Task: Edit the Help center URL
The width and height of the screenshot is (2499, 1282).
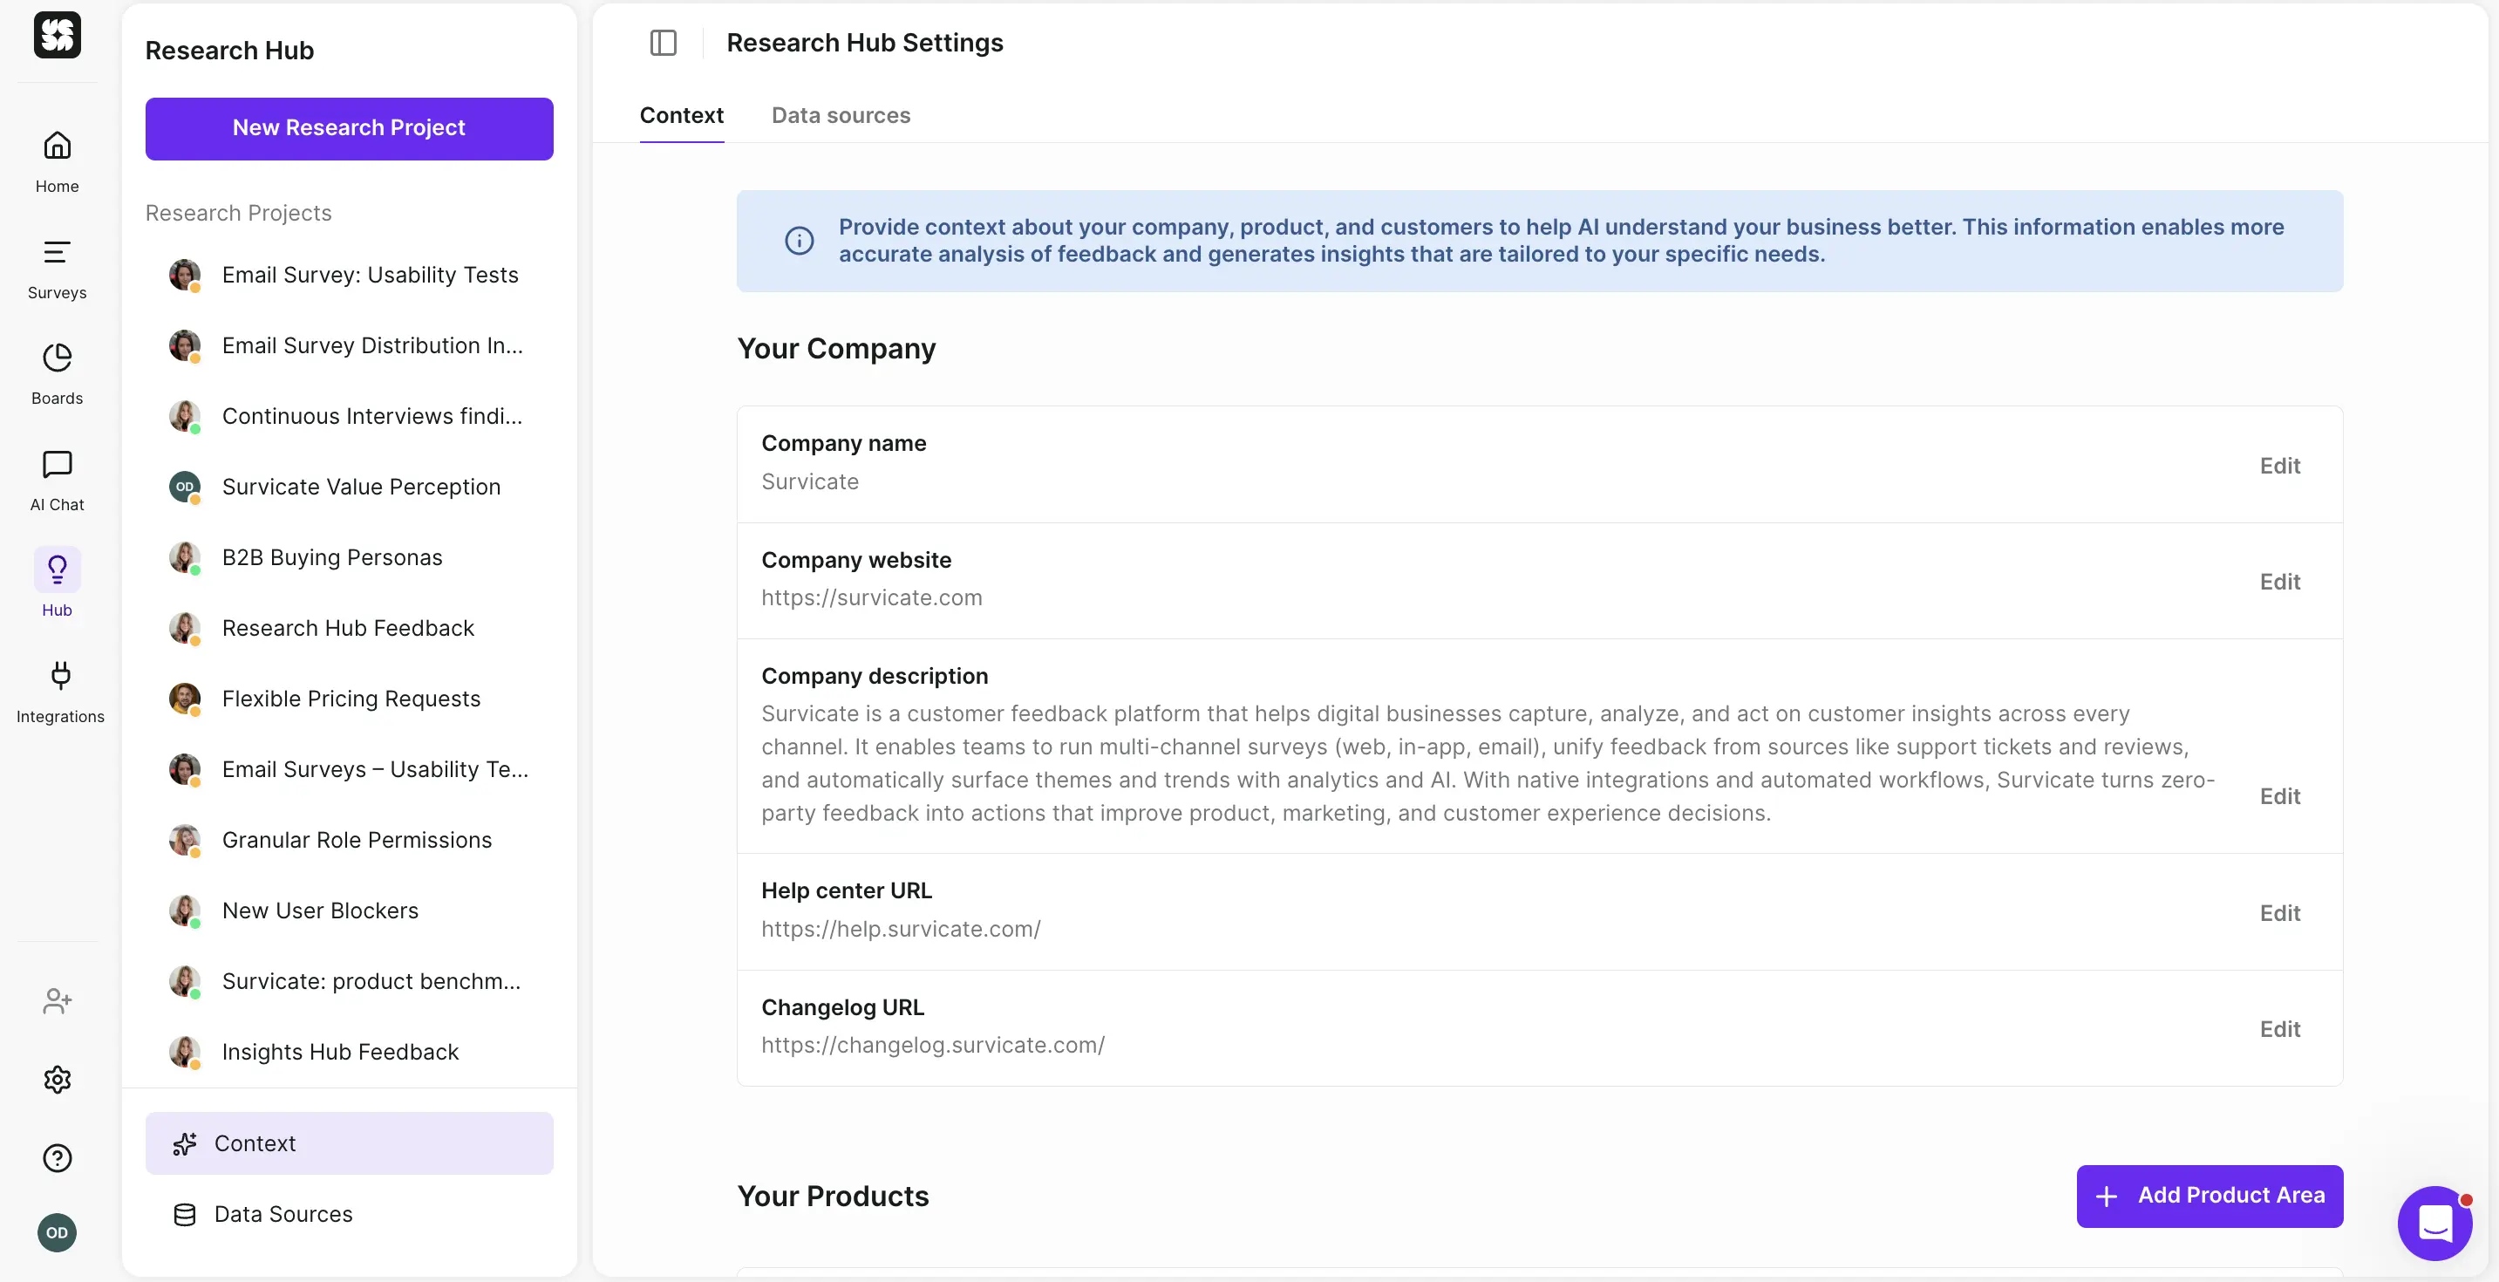Action: point(2280,913)
